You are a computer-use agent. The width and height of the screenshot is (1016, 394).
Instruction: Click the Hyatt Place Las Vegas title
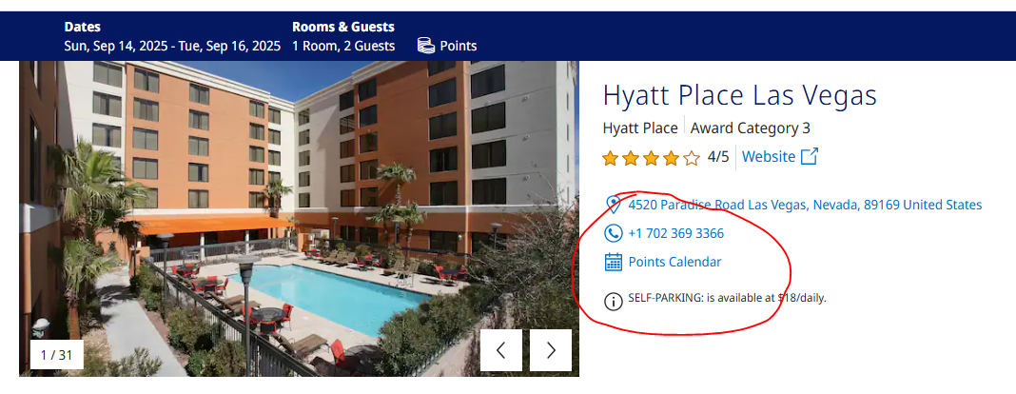click(x=739, y=95)
